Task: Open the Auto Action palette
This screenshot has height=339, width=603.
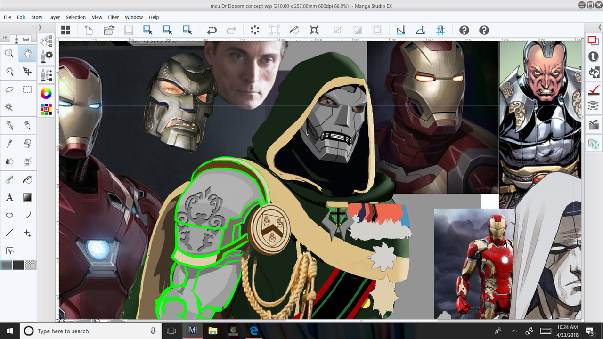Action: pos(594,73)
